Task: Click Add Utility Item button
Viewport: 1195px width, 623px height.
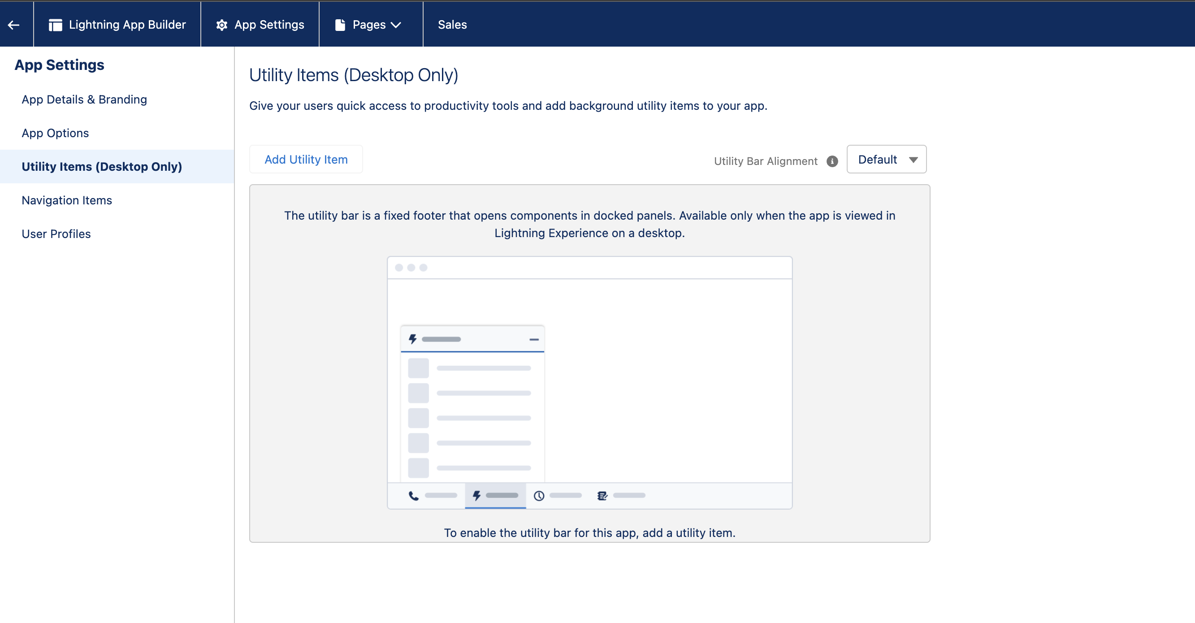Action: 306,159
